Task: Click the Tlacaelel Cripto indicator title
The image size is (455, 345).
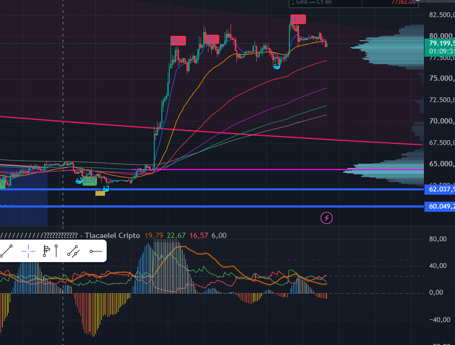Action: pyautogui.click(x=113, y=235)
